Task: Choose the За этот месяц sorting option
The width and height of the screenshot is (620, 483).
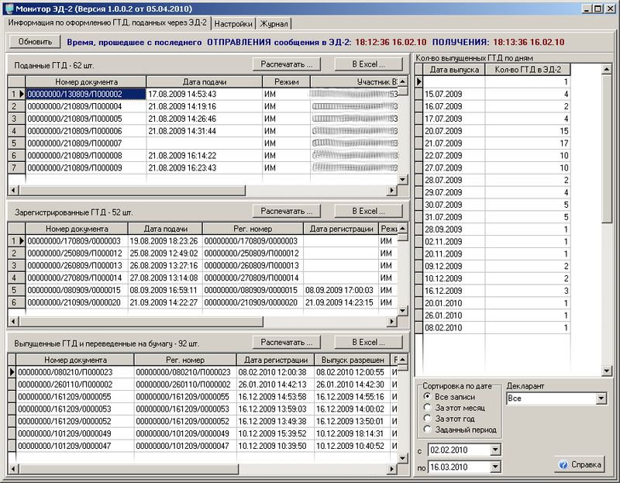Action: tap(426, 408)
